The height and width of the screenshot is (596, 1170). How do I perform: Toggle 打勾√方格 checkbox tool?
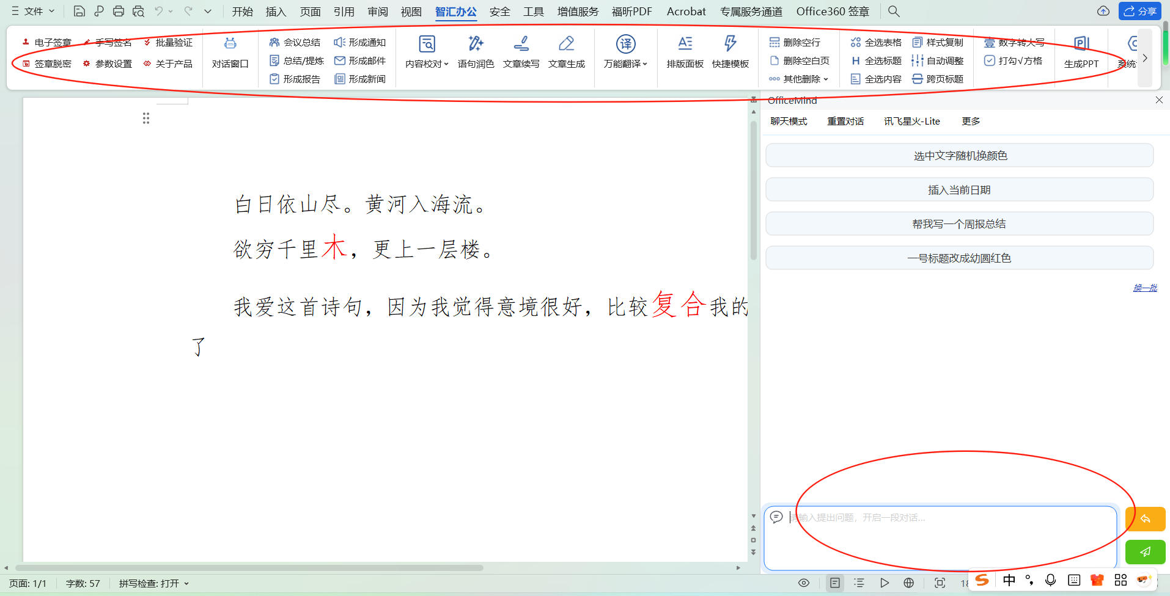tap(1013, 60)
